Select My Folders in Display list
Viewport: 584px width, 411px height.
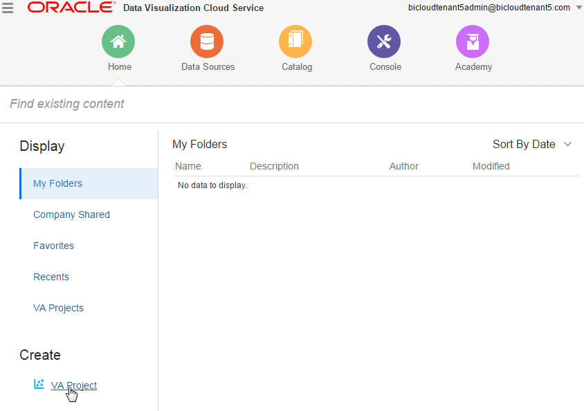point(89,183)
